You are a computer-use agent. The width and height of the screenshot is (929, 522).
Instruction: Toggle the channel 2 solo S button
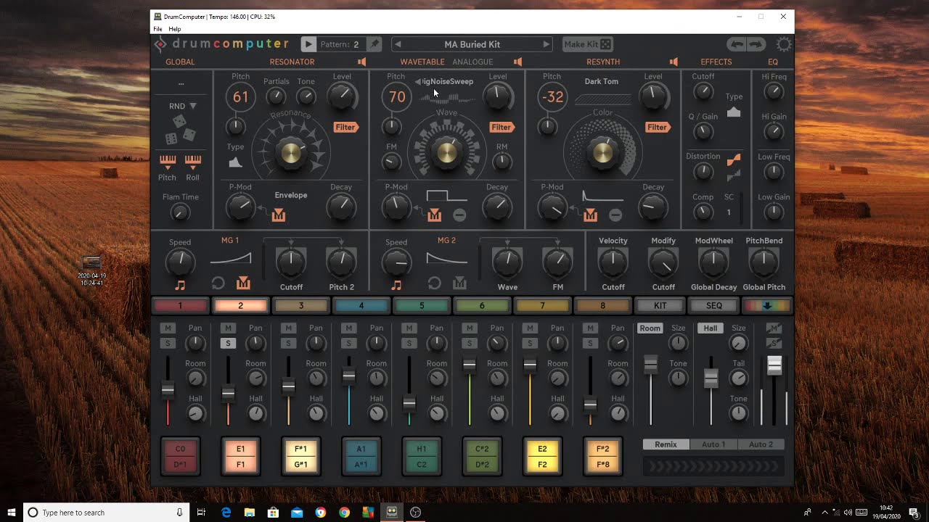pos(228,343)
